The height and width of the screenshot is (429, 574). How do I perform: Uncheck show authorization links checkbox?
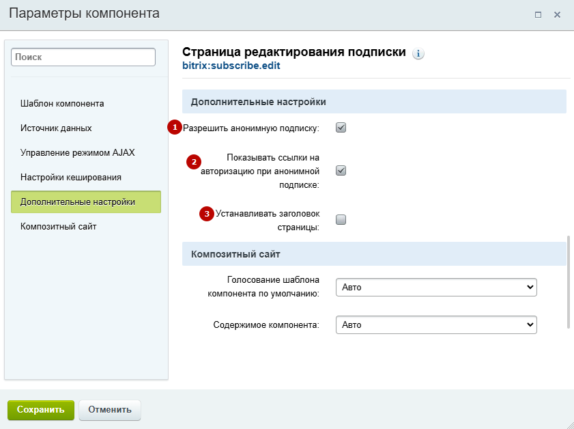point(341,170)
